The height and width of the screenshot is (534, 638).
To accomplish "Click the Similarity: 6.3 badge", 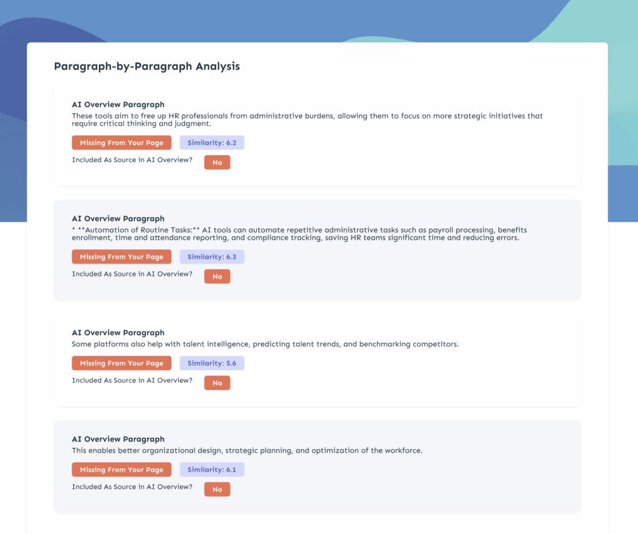I will pyautogui.click(x=212, y=257).
